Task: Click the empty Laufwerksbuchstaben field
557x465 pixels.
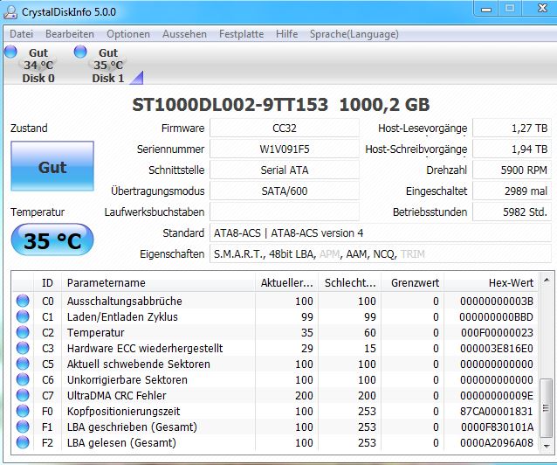Action: (285, 212)
